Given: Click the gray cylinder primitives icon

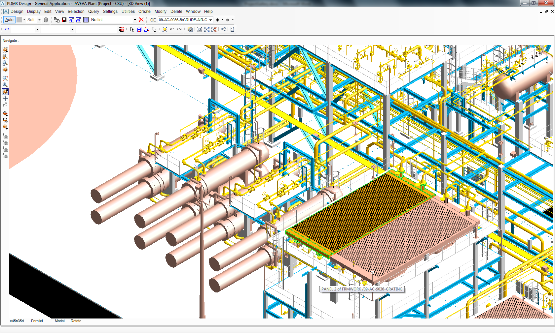Looking at the screenshot, I should point(46,20).
